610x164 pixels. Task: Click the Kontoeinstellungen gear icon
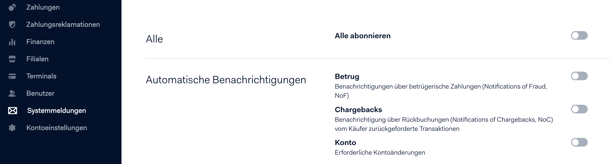(x=12, y=128)
